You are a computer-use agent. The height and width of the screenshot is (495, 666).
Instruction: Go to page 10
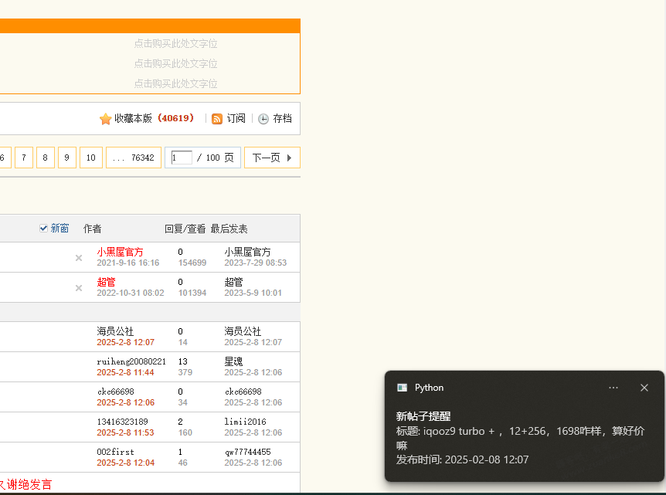[91, 158]
